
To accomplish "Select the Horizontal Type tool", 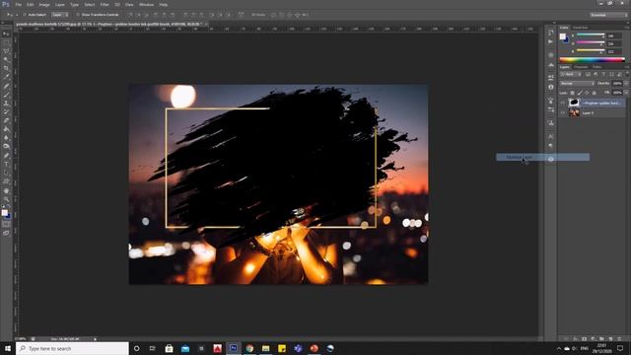I will click(x=6, y=165).
